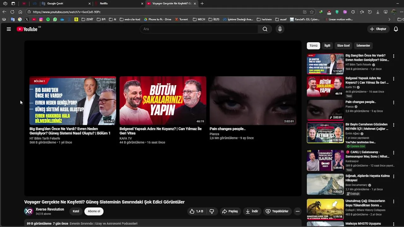Select the İzlenenler filter chip
This screenshot has width=404, height=227.
tap(363, 46)
